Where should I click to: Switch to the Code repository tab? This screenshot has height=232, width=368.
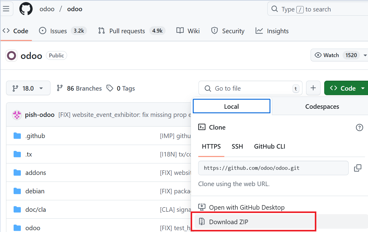pos(16,31)
